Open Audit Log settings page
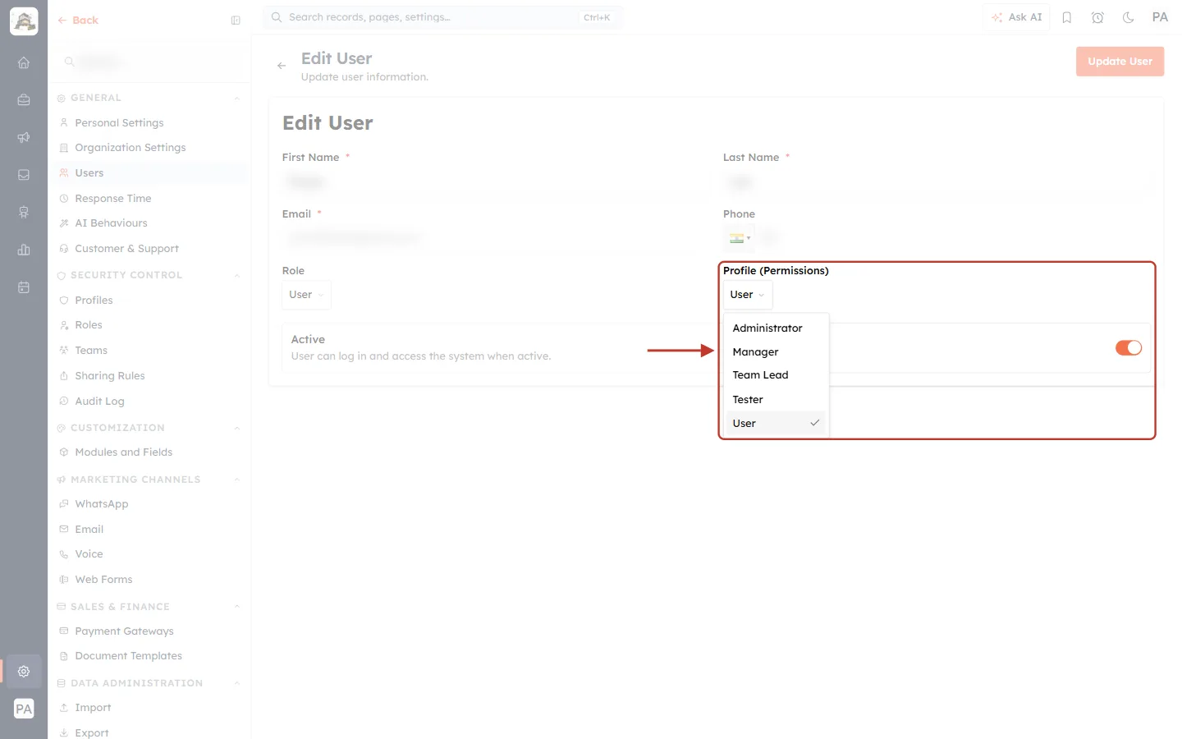1182x739 pixels. [99, 402]
